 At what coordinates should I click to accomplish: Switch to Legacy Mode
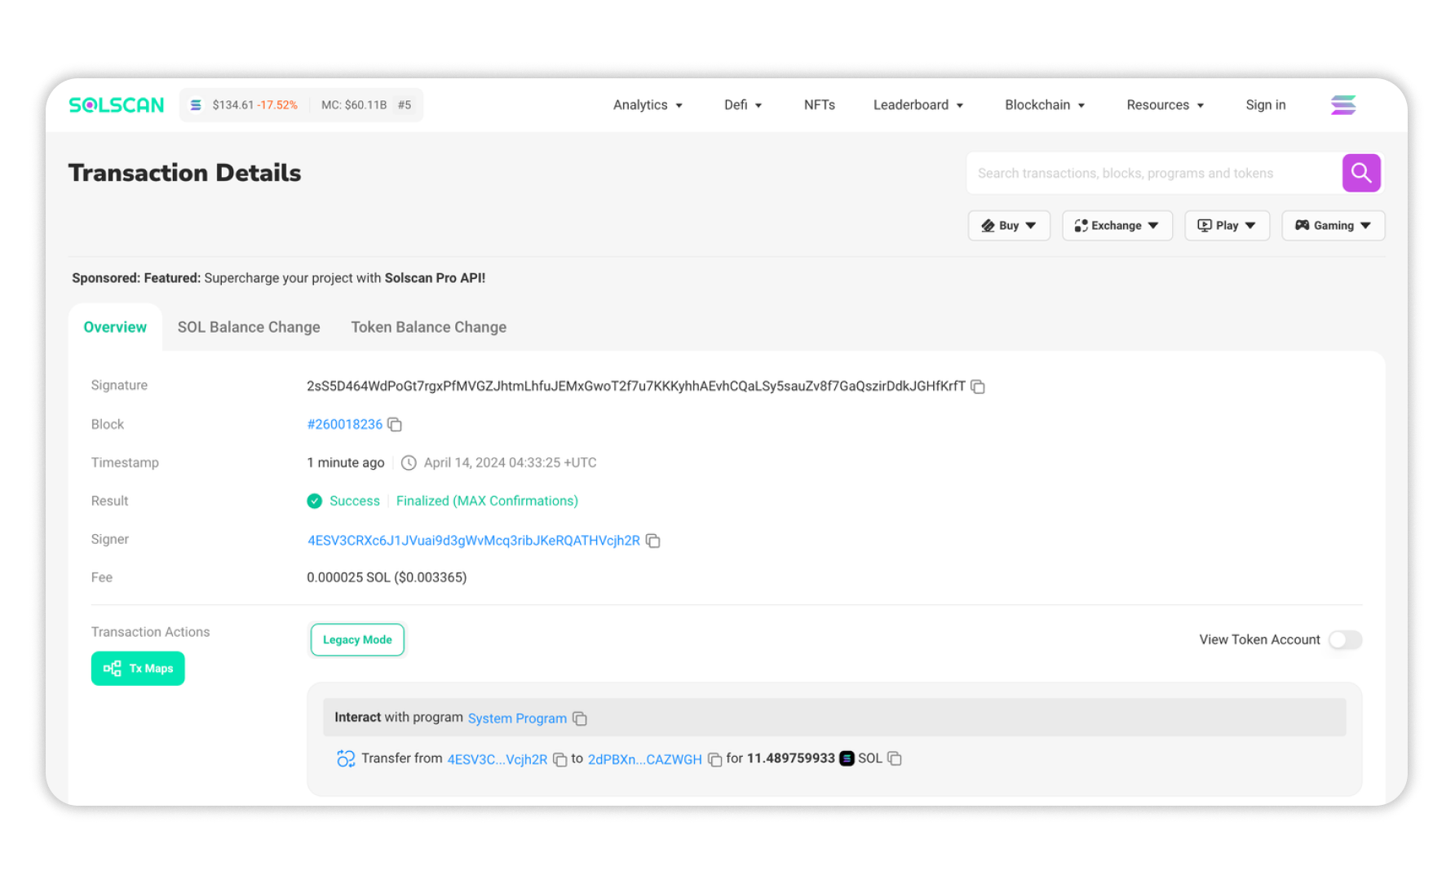pos(357,640)
